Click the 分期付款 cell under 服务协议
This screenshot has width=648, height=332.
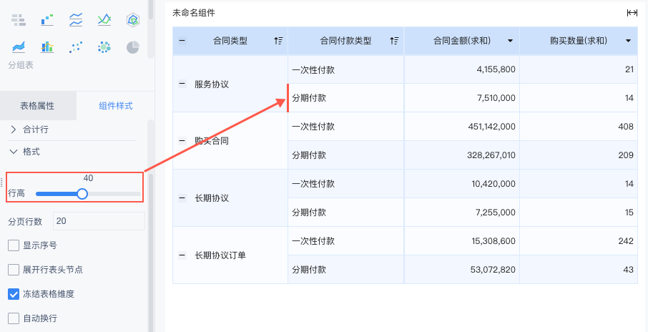pos(346,98)
